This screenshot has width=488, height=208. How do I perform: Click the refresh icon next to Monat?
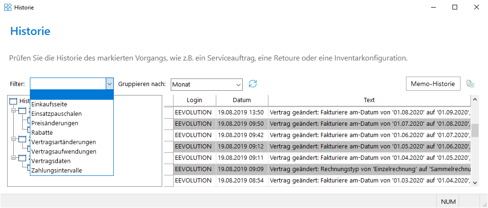click(253, 84)
